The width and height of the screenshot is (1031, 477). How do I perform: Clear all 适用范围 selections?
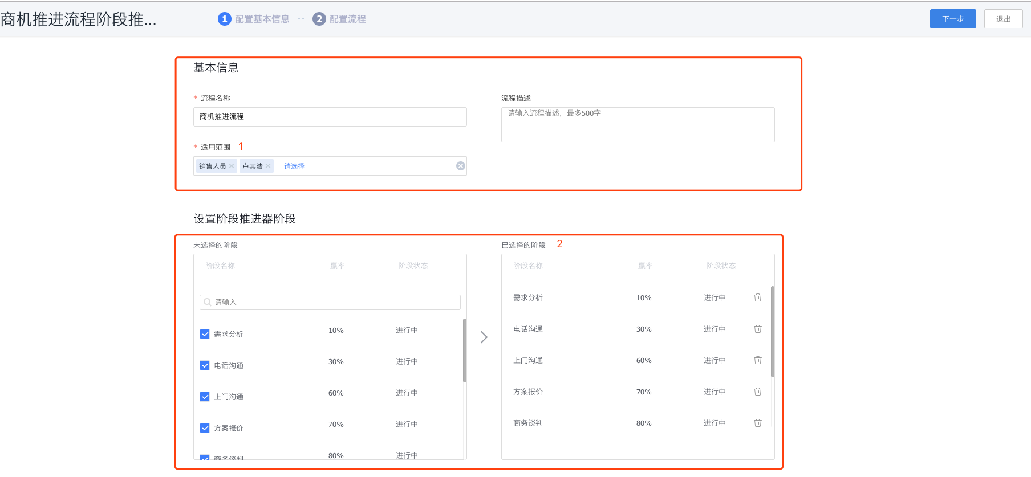coord(461,166)
